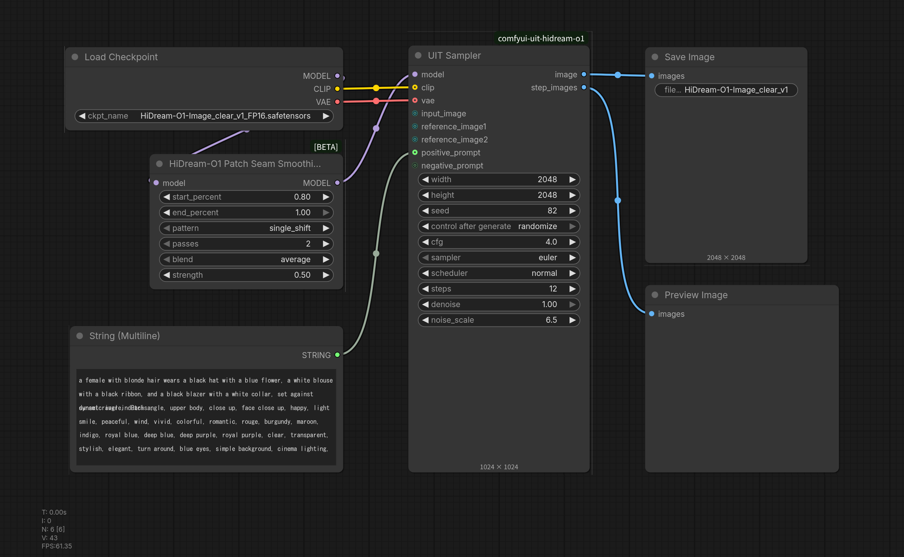Open the scheduler normal dropdown
The height and width of the screenshot is (557, 904).
pos(499,273)
